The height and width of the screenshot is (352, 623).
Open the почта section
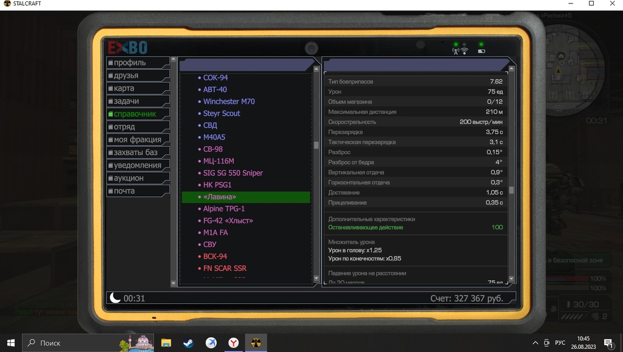pyautogui.click(x=138, y=191)
